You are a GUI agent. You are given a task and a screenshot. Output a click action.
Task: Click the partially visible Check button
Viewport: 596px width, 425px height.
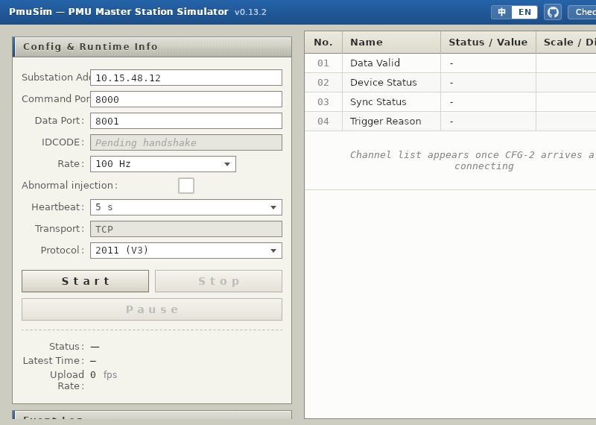[x=583, y=12]
